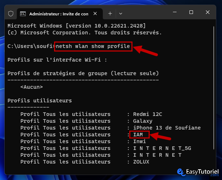Click the highlighted IAM profile name
This screenshot has height=180, width=222.
138,135
